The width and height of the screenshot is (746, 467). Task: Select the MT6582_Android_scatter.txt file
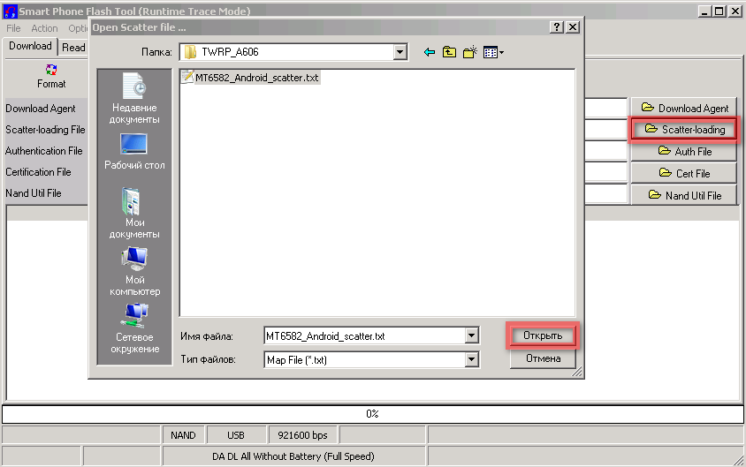click(x=251, y=78)
